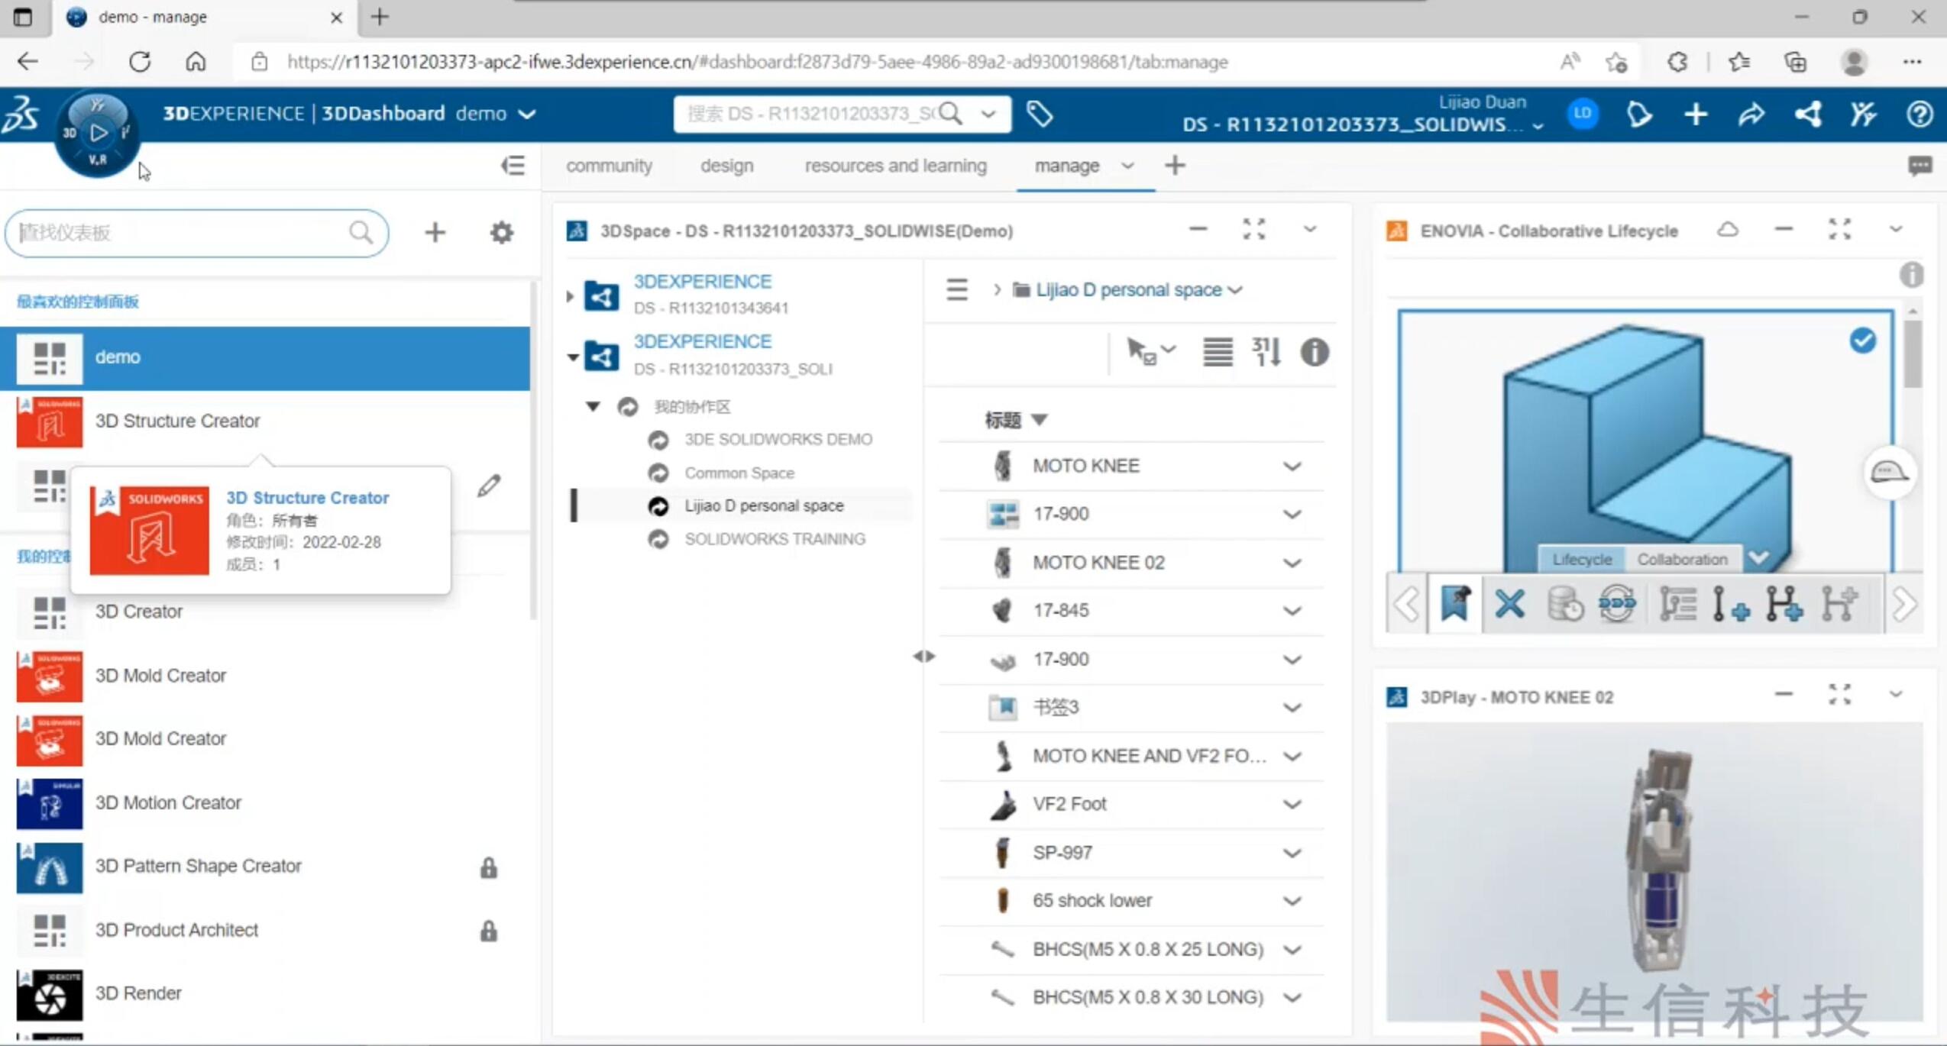The image size is (1947, 1046).
Task: Add a new dashboard tab
Action: 1175,165
